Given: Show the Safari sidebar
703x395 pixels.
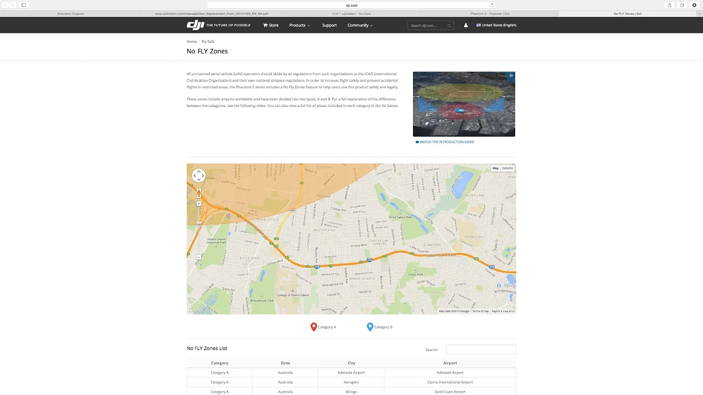Looking at the screenshot, I should pyautogui.click(x=24, y=5).
